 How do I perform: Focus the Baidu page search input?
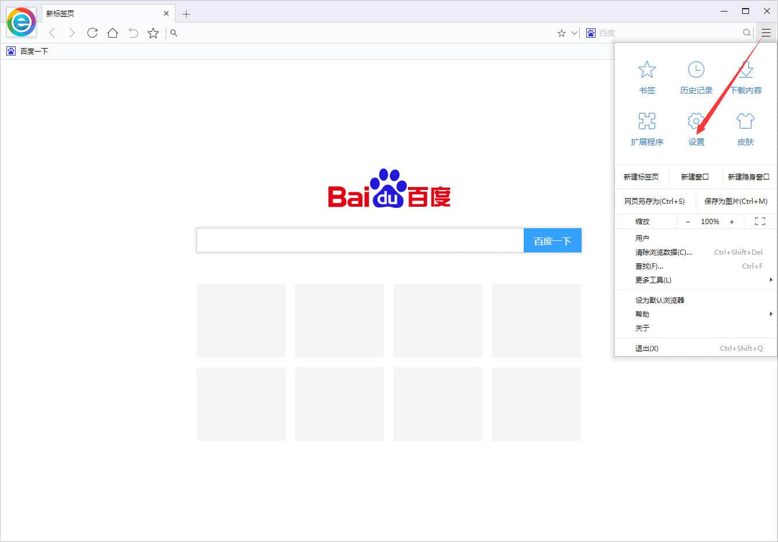360,240
